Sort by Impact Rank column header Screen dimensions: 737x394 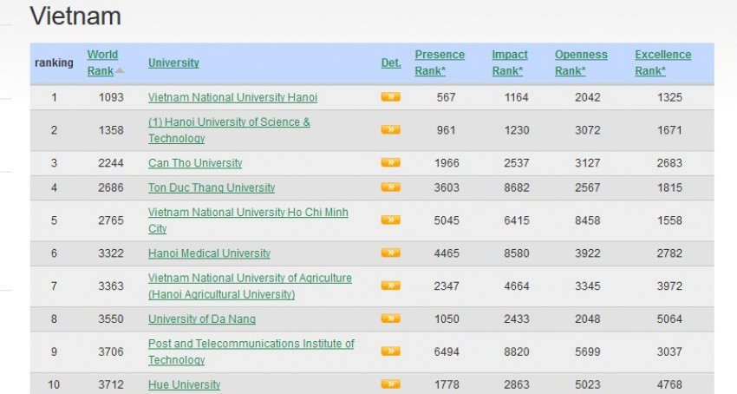point(509,62)
